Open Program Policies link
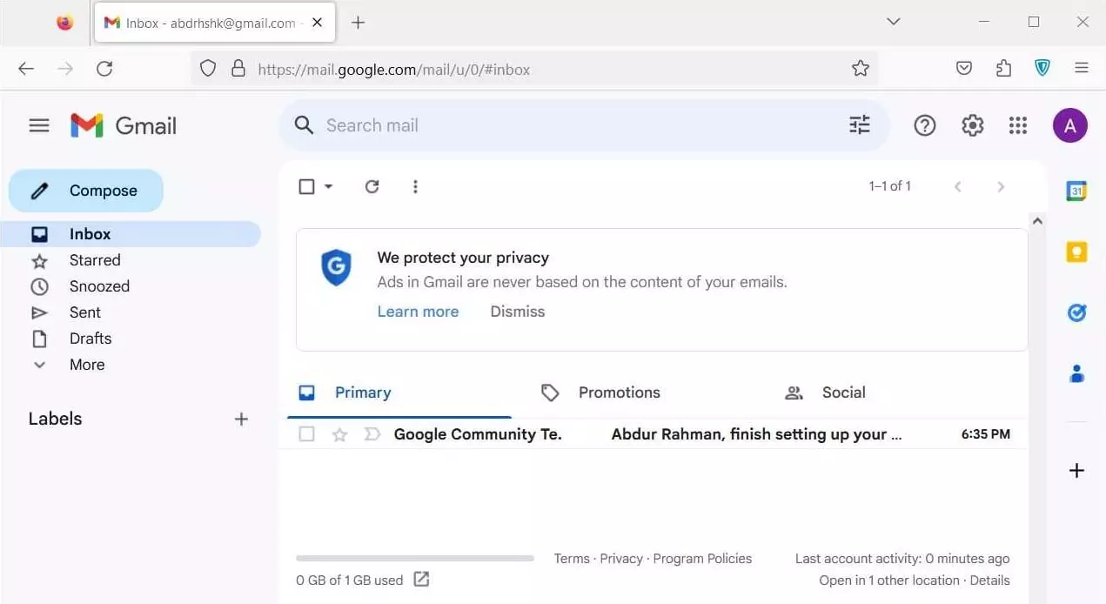This screenshot has width=1106, height=604. tap(702, 559)
